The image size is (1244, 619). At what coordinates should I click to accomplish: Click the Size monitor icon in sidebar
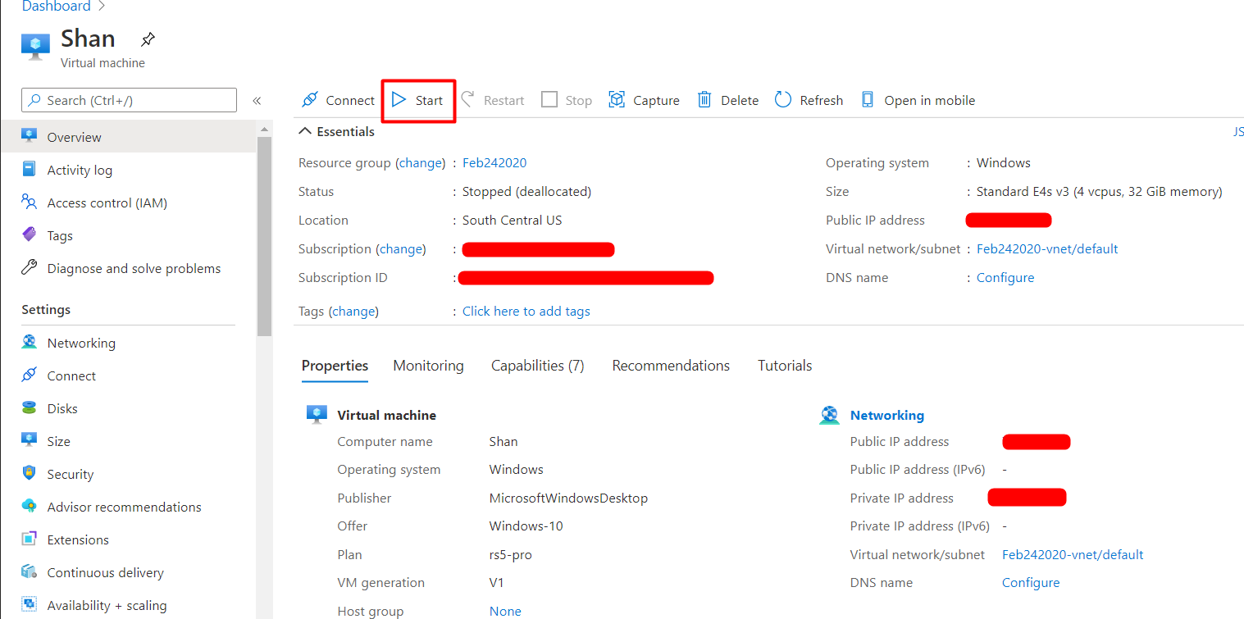pos(30,440)
